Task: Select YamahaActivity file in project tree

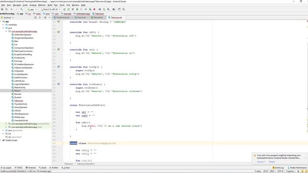Action: [21, 121]
